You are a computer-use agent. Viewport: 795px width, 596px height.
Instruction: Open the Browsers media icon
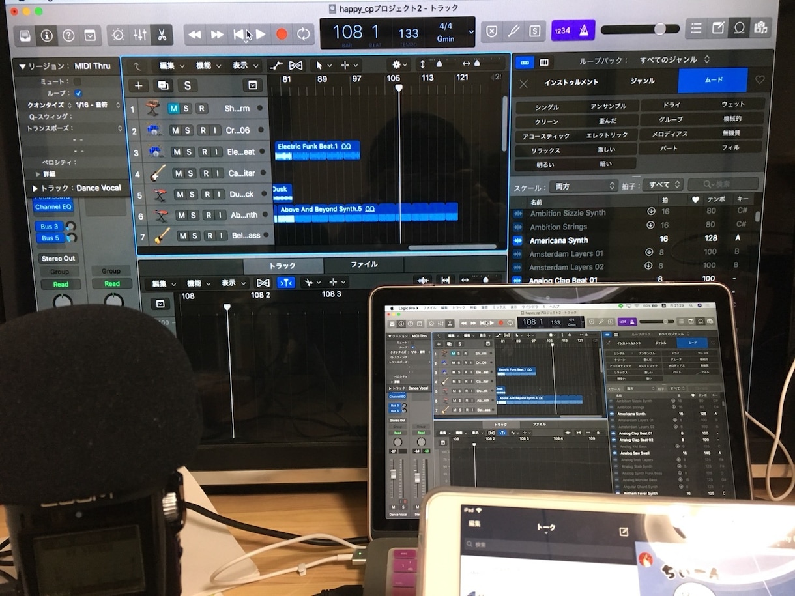click(760, 28)
